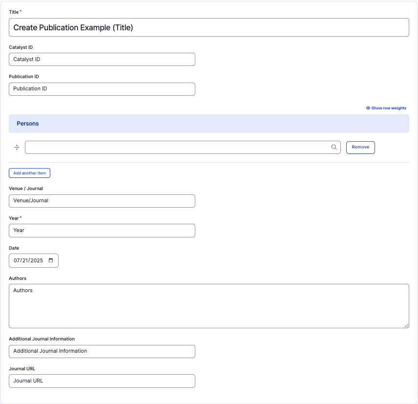The image size is (418, 404).
Task: Open the calendar picker icon in the Date field
Action: [51, 260]
